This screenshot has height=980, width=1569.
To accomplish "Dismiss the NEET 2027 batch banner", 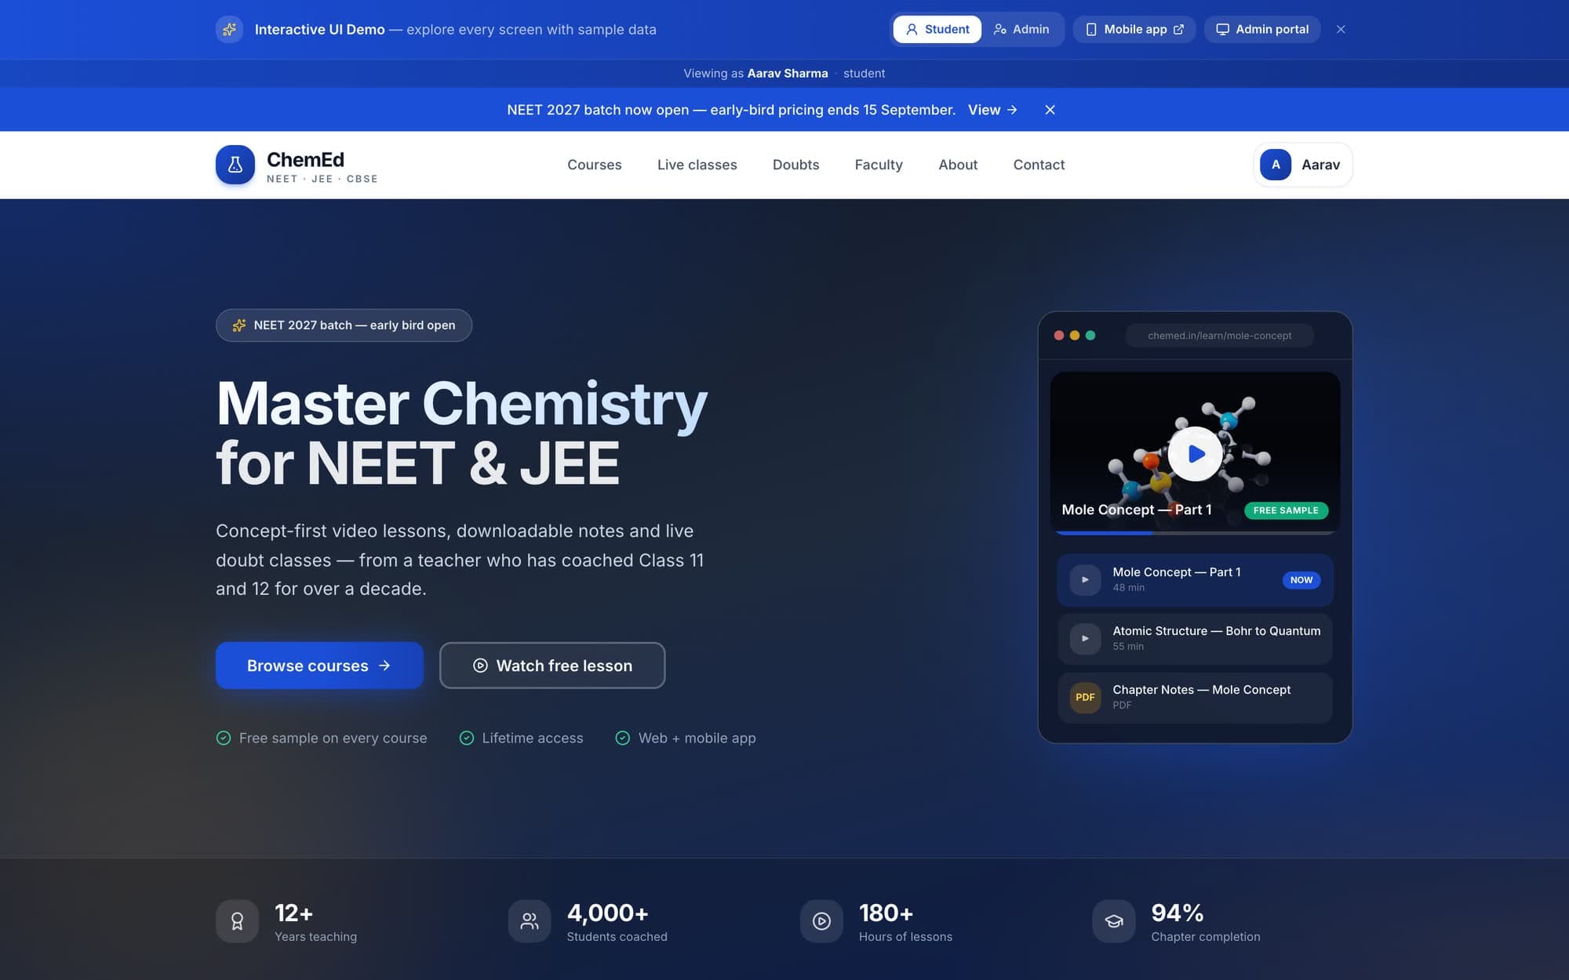I will point(1050,110).
